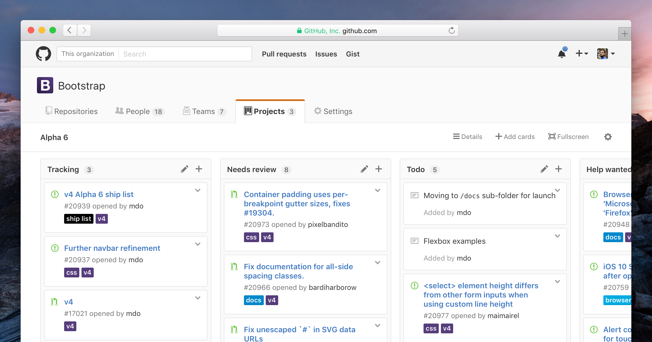Click the note icon on Flexbox examples card
The image size is (652, 342).
tap(414, 241)
